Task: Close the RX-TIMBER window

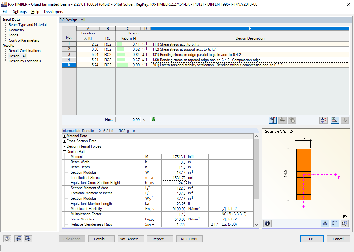Action: [x=348, y=4]
